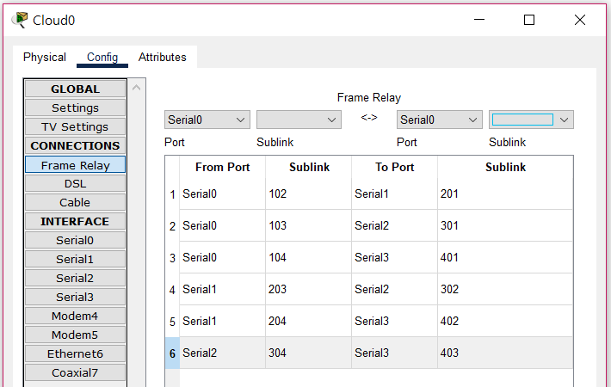This screenshot has height=387, width=611.
Task: Click the GLOBAL section header
Action: [x=75, y=89]
